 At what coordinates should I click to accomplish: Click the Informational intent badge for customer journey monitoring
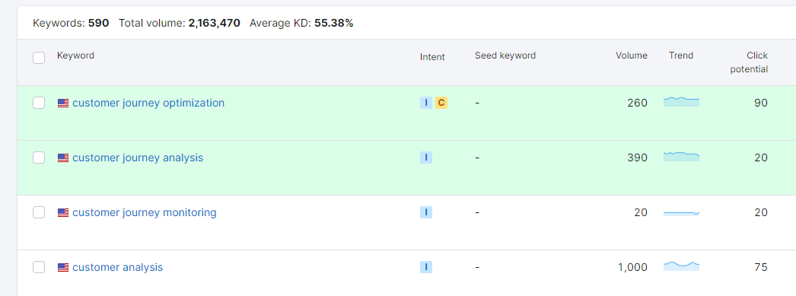click(x=426, y=213)
